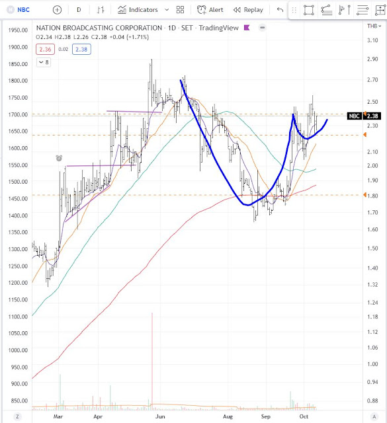Select the fixed range volume profile tool
This screenshot has height=423, width=387.
(x=344, y=11)
